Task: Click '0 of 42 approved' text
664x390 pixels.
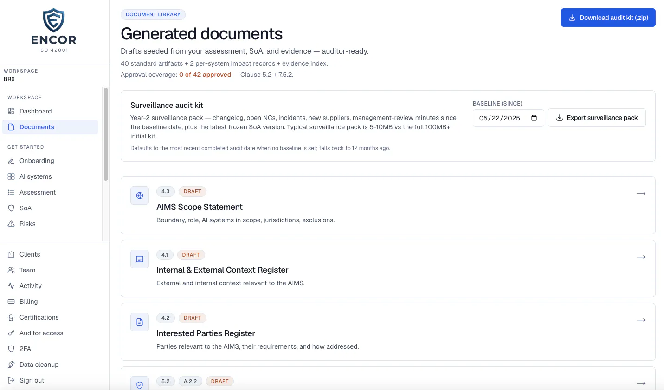Action: tap(205, 75)
